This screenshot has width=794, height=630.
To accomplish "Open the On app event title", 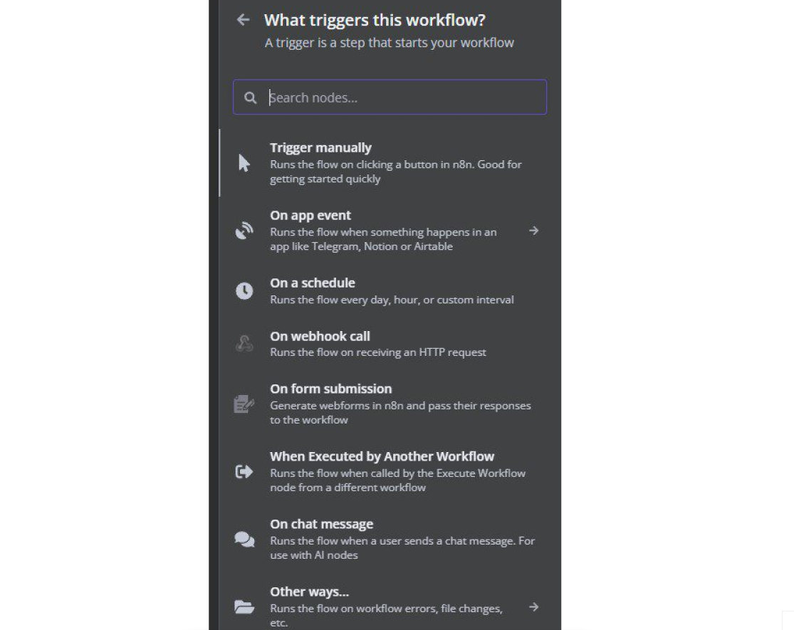I will [x=310, y=215].
